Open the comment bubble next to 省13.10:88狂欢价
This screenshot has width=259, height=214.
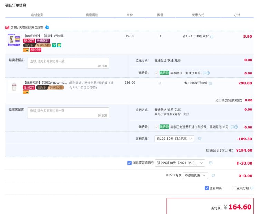click(x=212, y=37)
